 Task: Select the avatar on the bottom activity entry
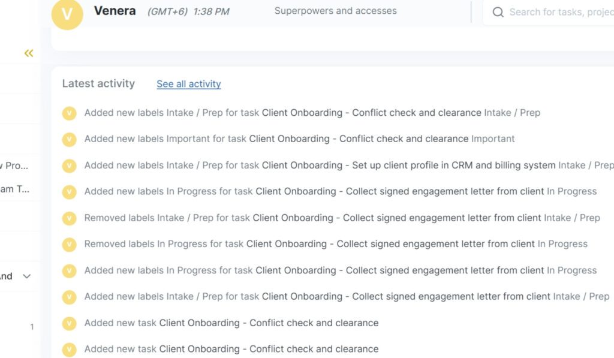(x=69, y=348)
